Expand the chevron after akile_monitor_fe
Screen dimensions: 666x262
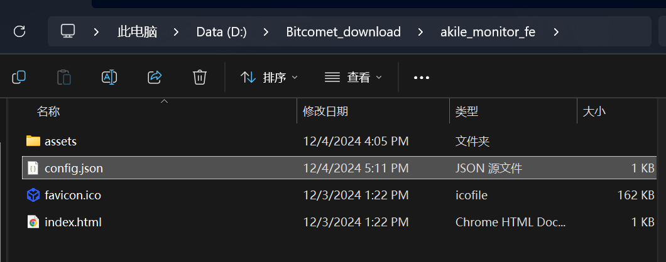(556, 31)
